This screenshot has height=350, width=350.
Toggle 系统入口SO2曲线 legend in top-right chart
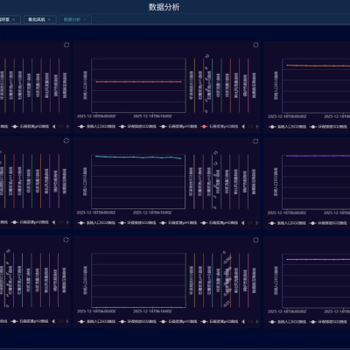pyautogui.click(x=288, y=127)
